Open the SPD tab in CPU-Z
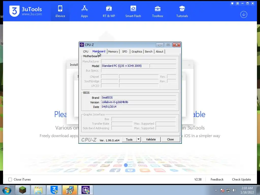260x195 pixels. (124, 52)
